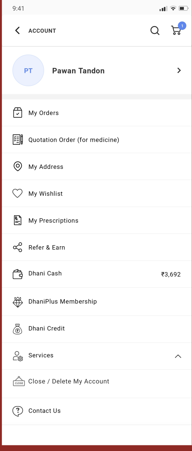Tap the DhaniPlus Membership diamond icon
This screenshot has width=192, height=451.
click(18, 302)
